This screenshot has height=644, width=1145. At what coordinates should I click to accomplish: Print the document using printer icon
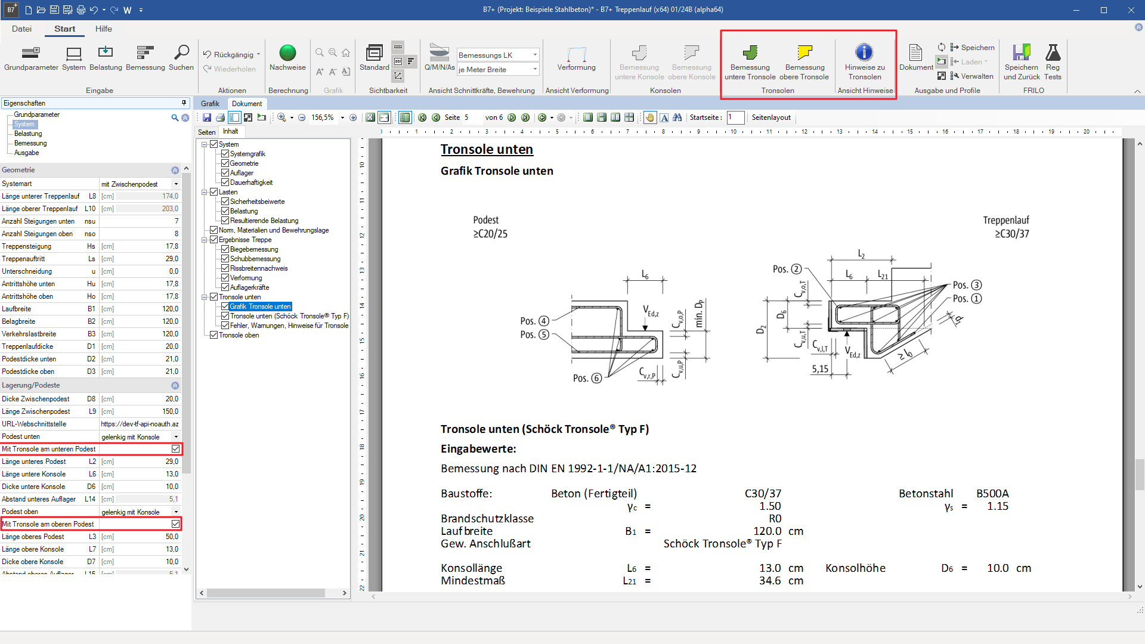click(220, 117)
